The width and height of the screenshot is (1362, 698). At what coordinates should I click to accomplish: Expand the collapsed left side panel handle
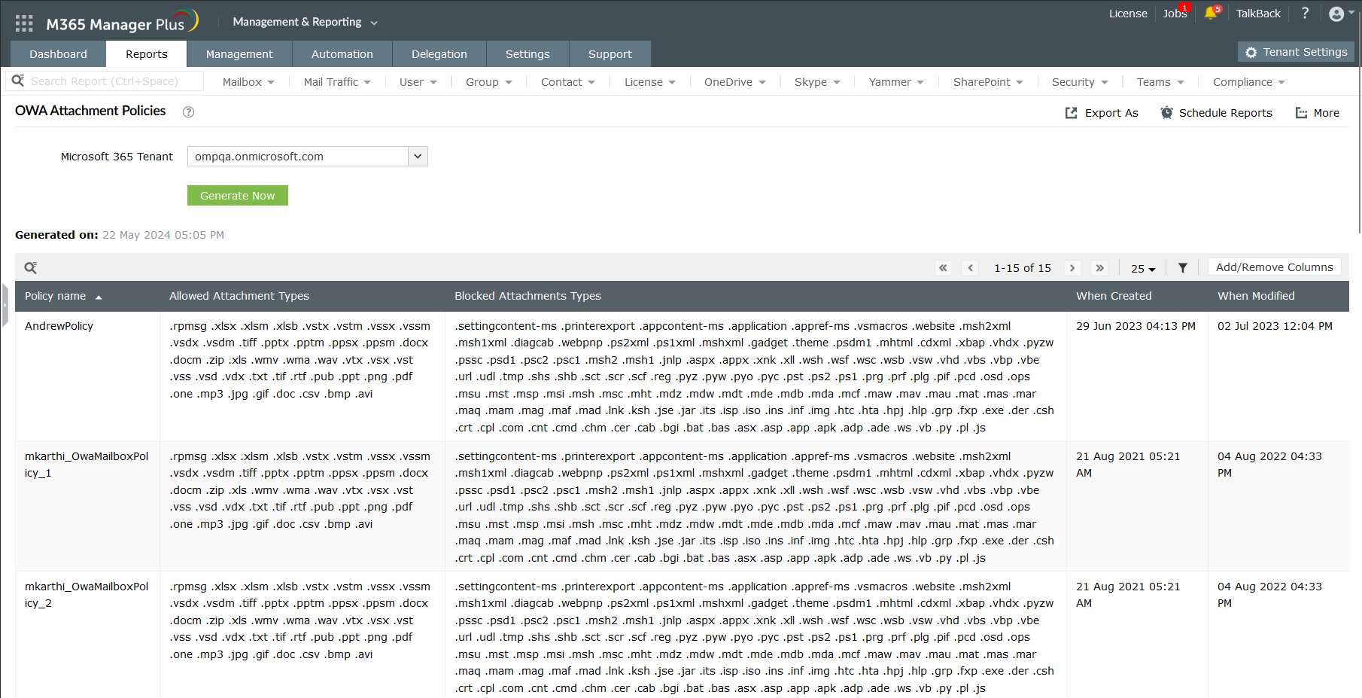[4, 305]
